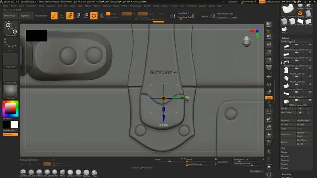Toggle visibility of Merged_PM3D_Sphere3D1_5 subtool
This screenshot has width=317, height=178.
tap(310, 45)
